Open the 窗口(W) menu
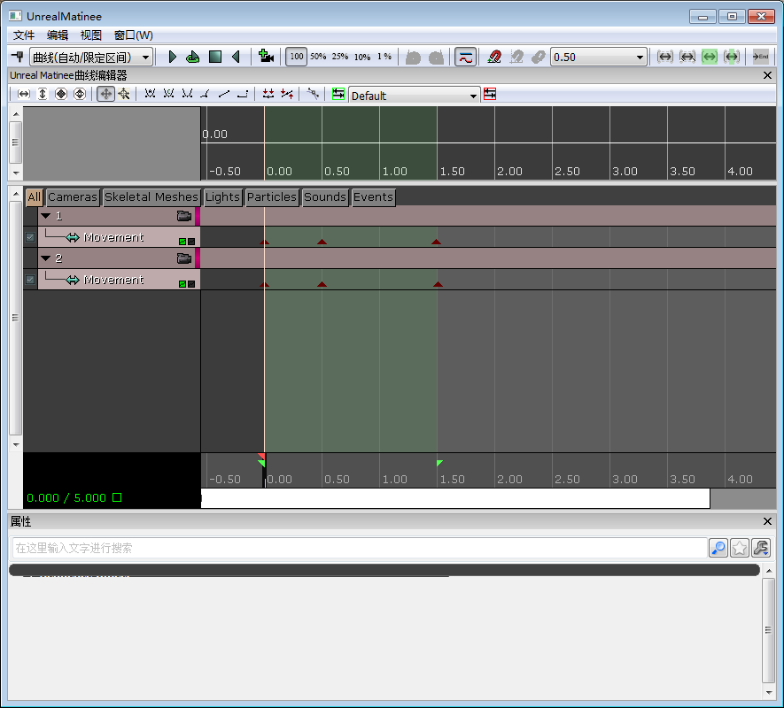 tap(133, 35)
